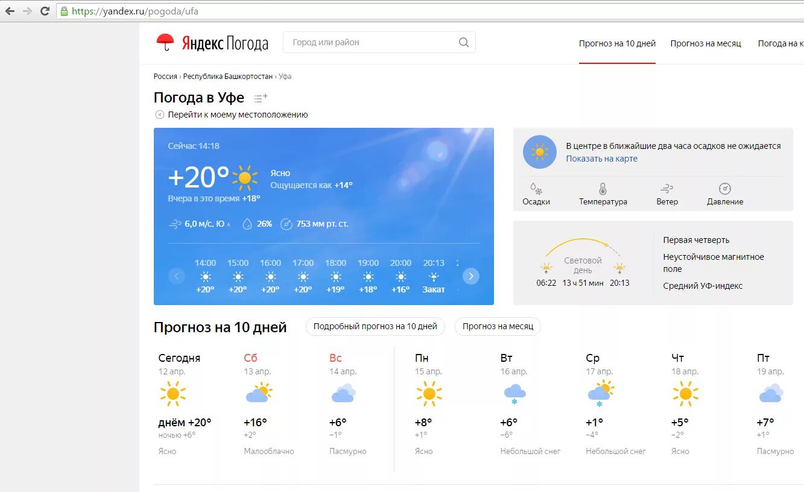Open the Ветер map layer
This screenshot has height=492, width=804.
pyautogui.click(x=667, y=194)
